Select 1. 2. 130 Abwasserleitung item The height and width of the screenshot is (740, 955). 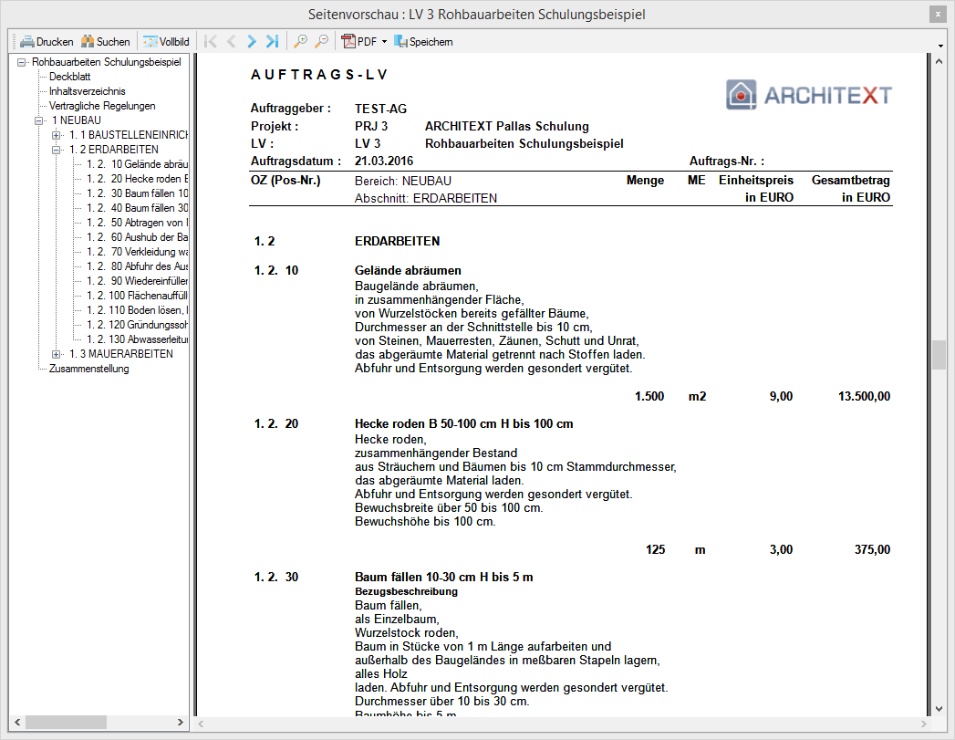click(137, 339)
